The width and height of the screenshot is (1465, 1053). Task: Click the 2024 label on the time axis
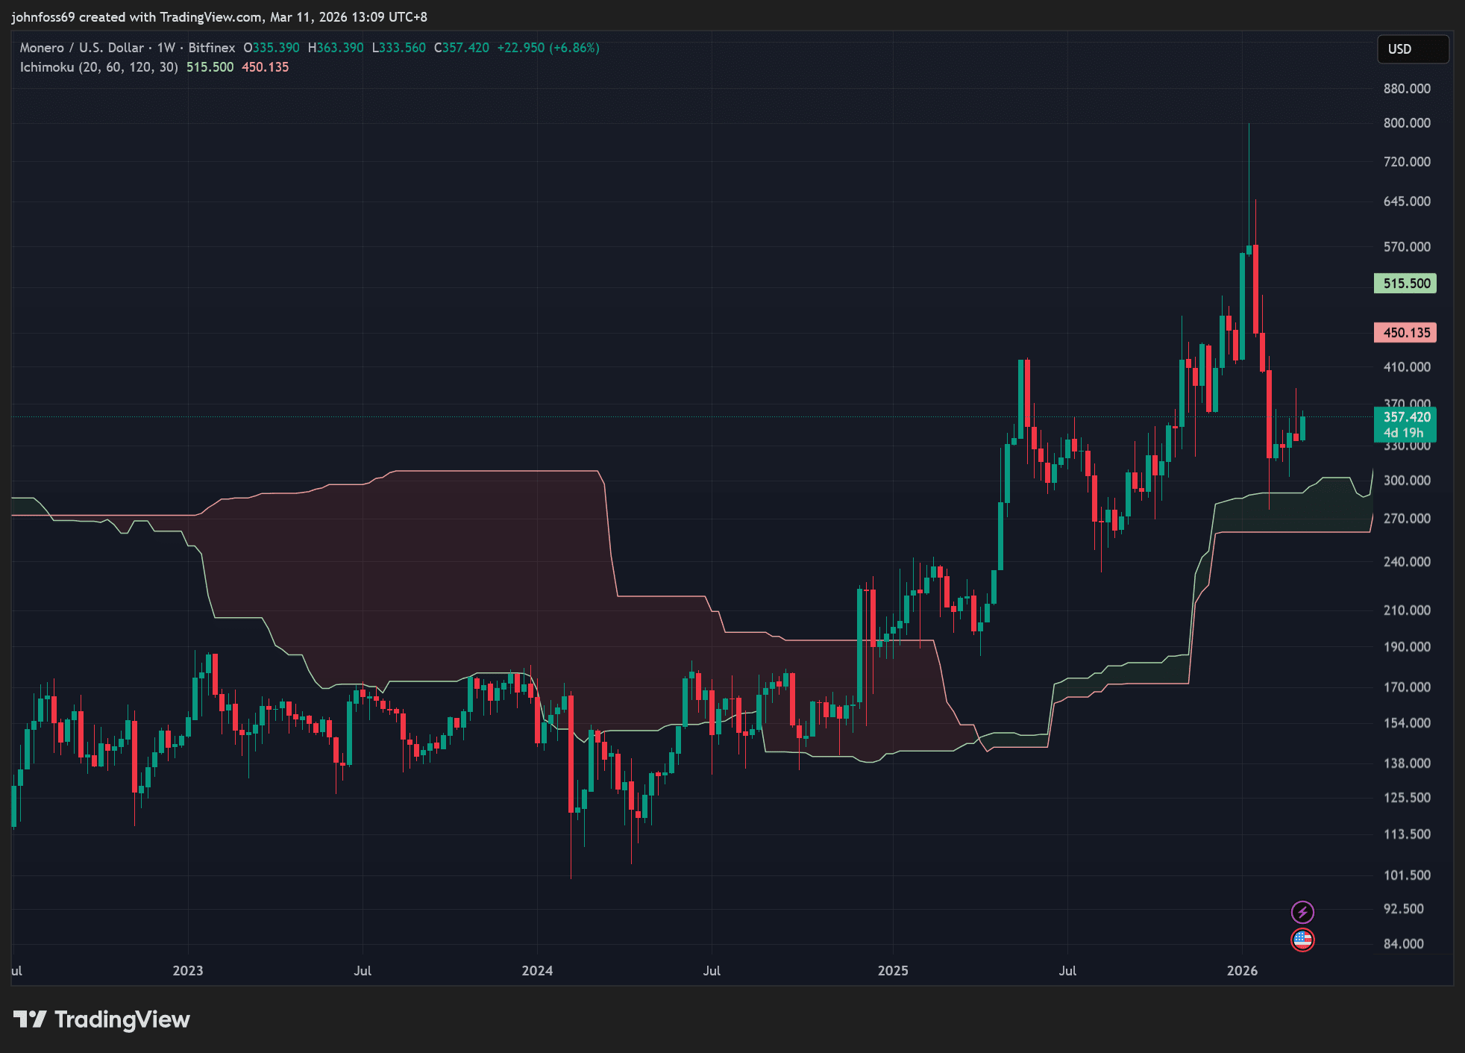pyautogui.click(x=537, y=970)
